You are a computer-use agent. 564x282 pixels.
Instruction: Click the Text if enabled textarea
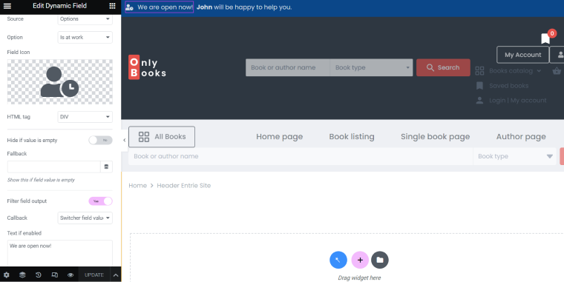pos(59,253)
